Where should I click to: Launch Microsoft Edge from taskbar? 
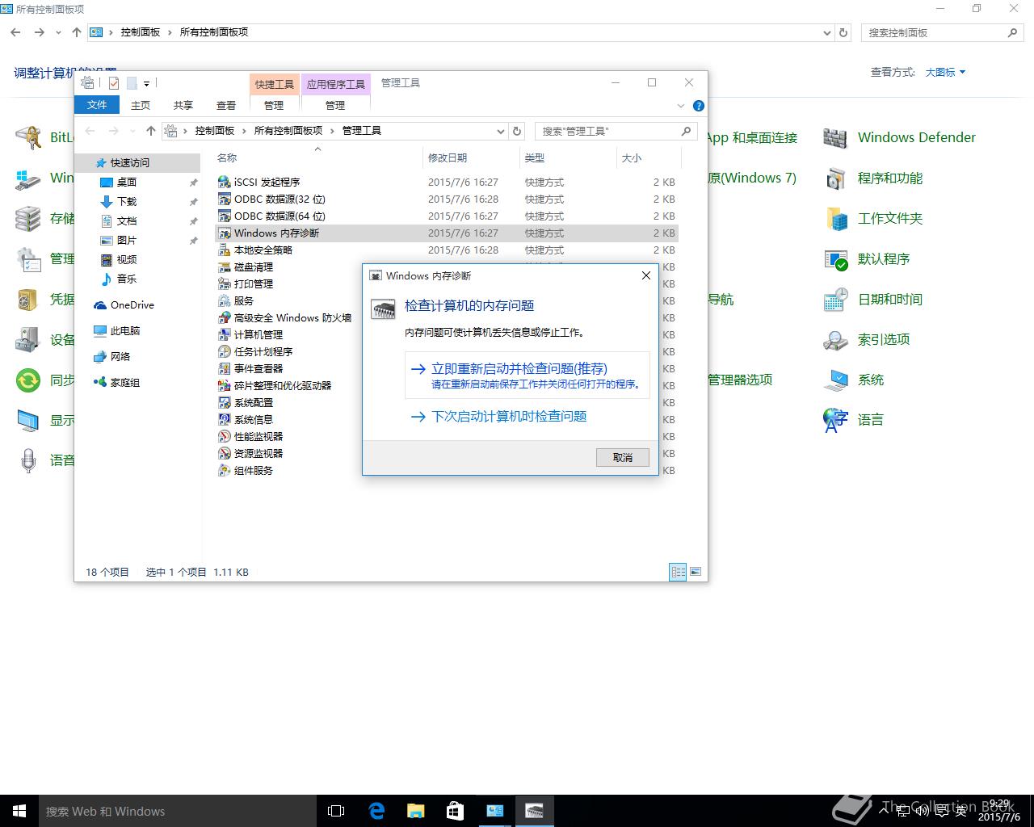coord(376,811)
